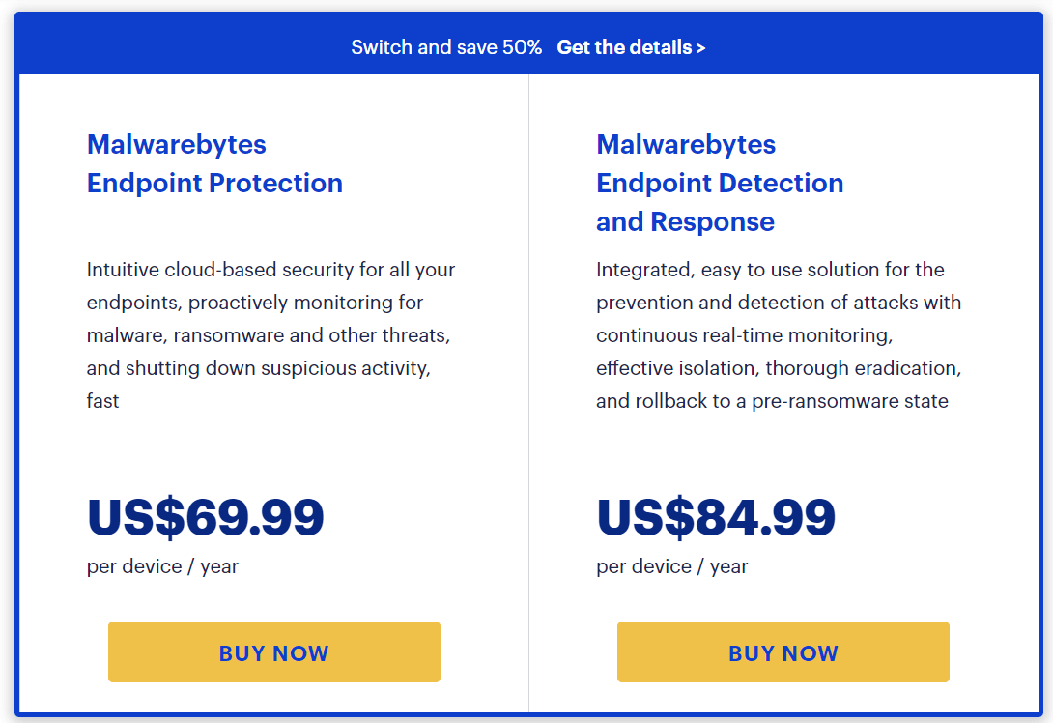Click Malwarebytes word above Endpoint Detection
This screenshot has width=1053, height=723.
[686, 144]
